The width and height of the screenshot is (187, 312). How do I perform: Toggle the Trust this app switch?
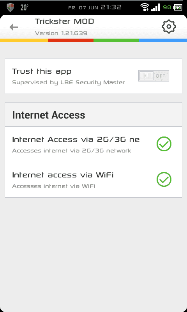click(153, 76)
